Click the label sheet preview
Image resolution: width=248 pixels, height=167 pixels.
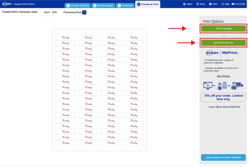98,90
